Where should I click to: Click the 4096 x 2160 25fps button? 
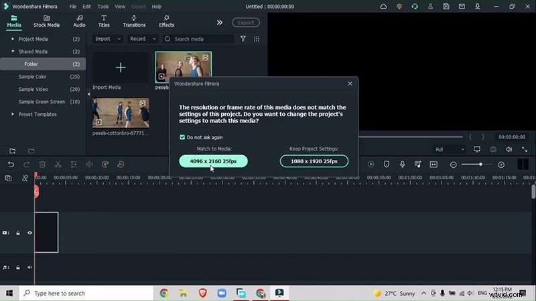[213, 161]
